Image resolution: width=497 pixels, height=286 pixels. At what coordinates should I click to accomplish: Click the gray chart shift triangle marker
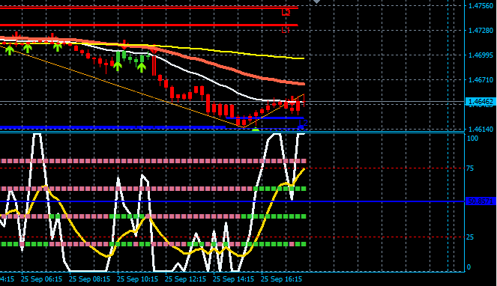coord(316,1)
